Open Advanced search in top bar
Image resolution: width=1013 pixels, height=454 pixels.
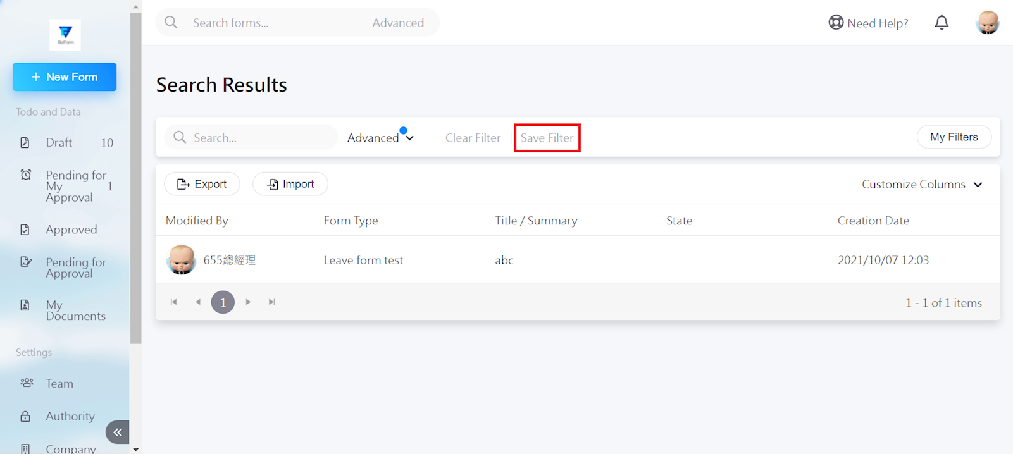click(x=398, y=23)
